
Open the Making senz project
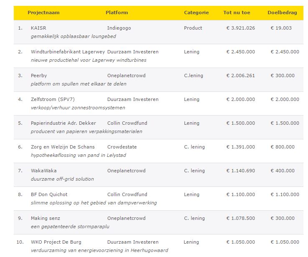pyautogui.click(x=45, y=218)
